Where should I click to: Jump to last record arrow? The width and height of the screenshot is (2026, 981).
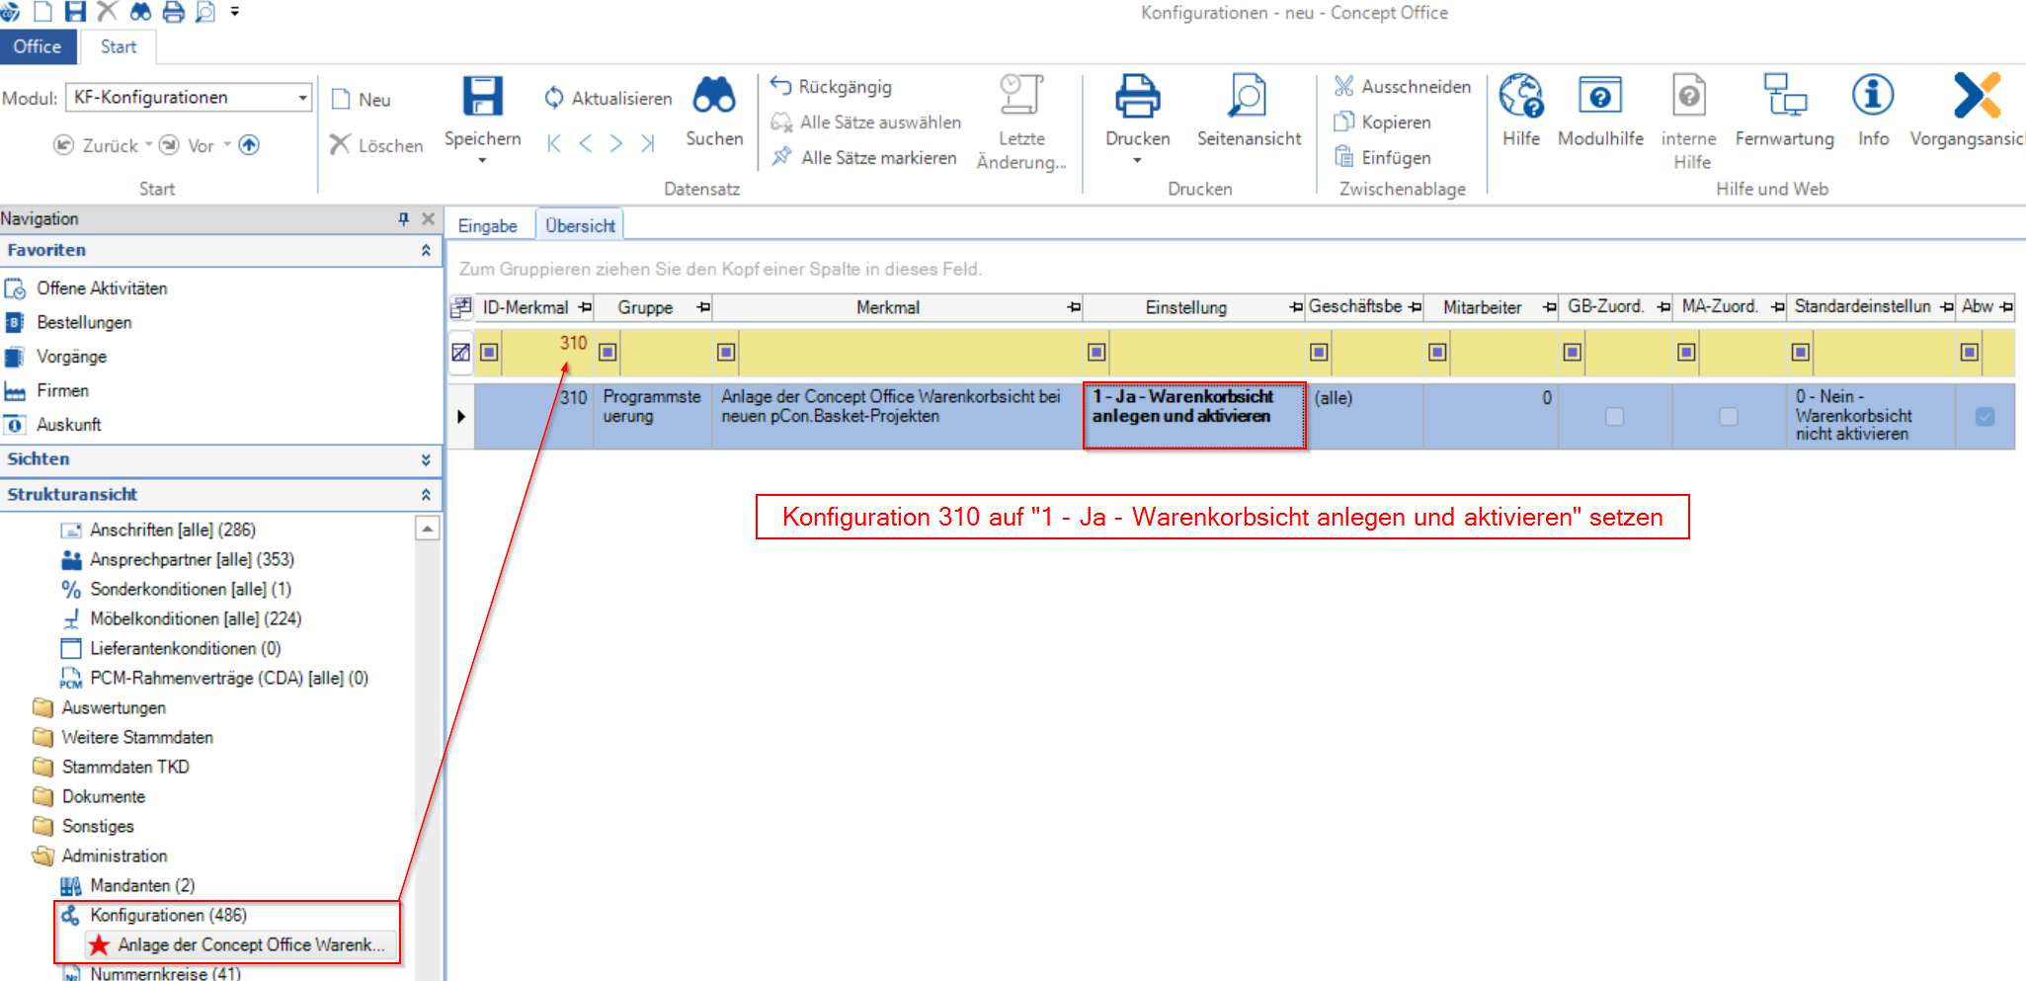coord(648,144)
